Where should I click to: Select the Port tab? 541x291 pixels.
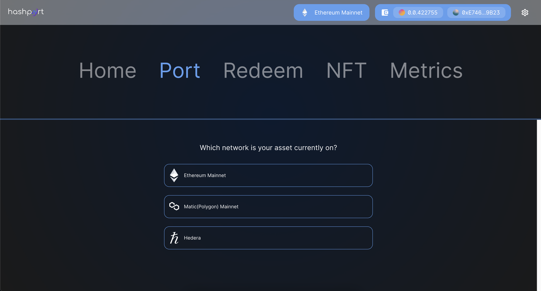tap(180, 71)
